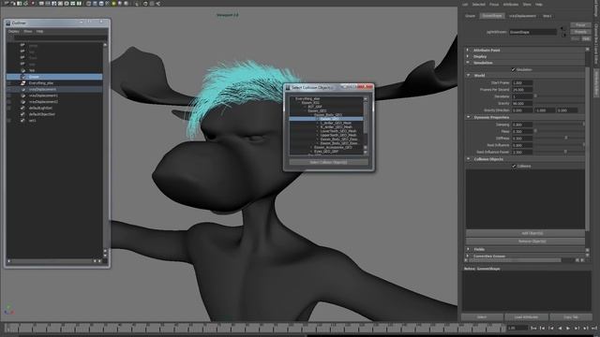Toggle the Simulation checkbox
Screen dimensions: 600x337
(514, 69)
